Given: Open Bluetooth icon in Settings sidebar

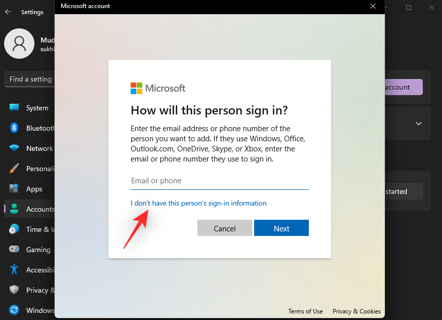Looking at the screenshot, I should coord(14,128).
